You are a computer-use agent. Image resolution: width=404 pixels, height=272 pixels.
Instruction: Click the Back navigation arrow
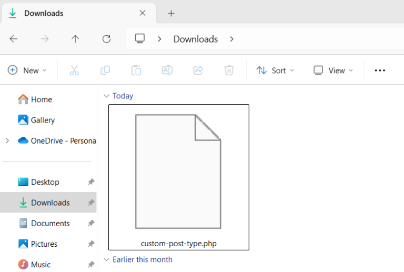14,39
